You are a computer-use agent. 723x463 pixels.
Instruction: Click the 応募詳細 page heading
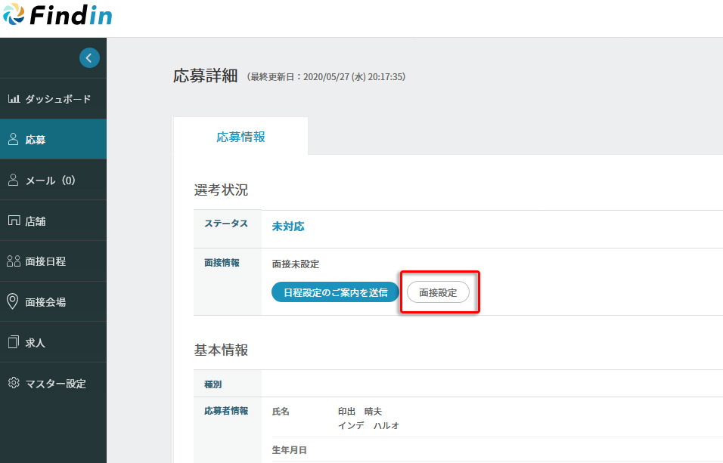point(205,76)
